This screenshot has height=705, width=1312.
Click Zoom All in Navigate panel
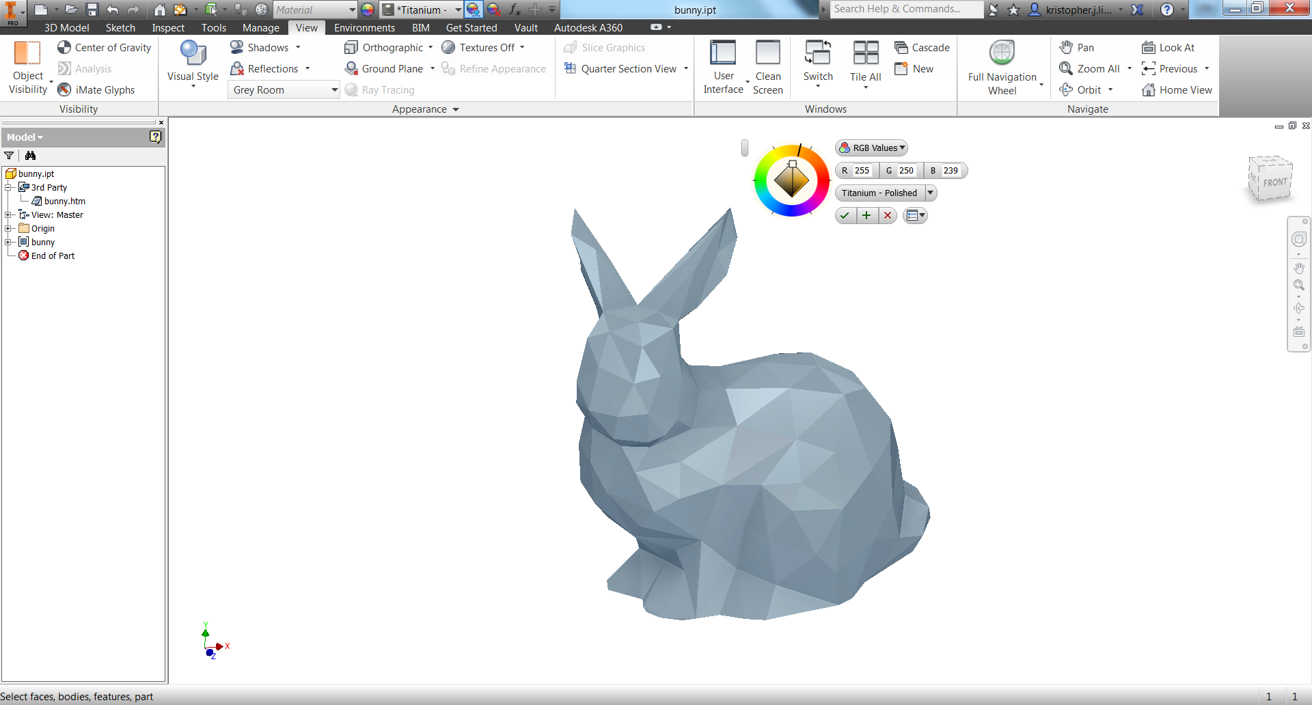pyautogui.click(x=1090, y=68)
